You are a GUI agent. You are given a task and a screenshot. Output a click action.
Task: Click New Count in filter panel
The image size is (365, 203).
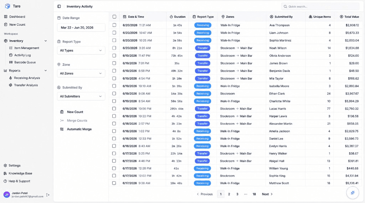pyautogui.click(x=75, y=112)
